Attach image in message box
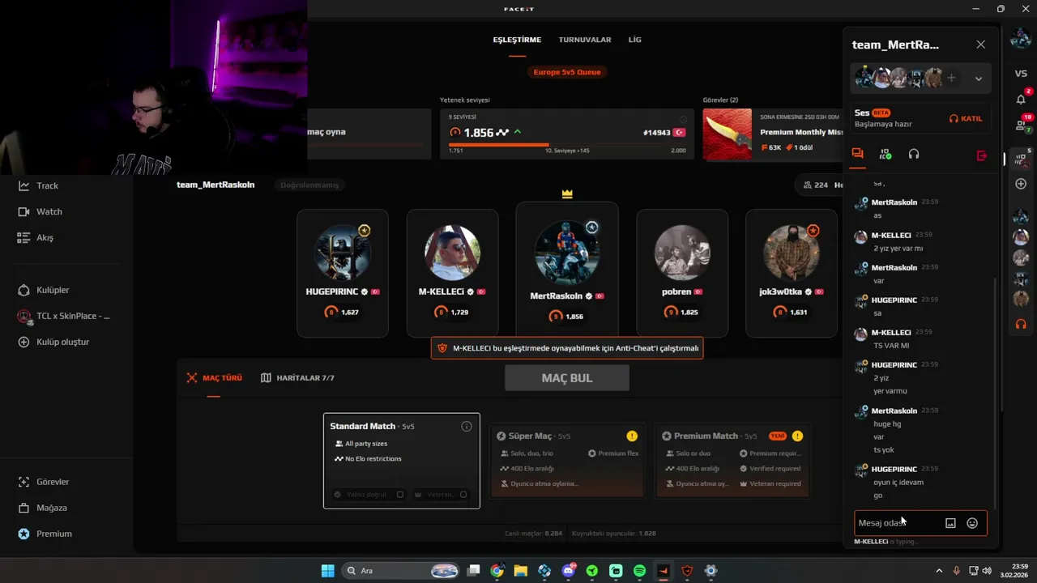This screenshot has width=1037, height=583. [x=950, y=523]
